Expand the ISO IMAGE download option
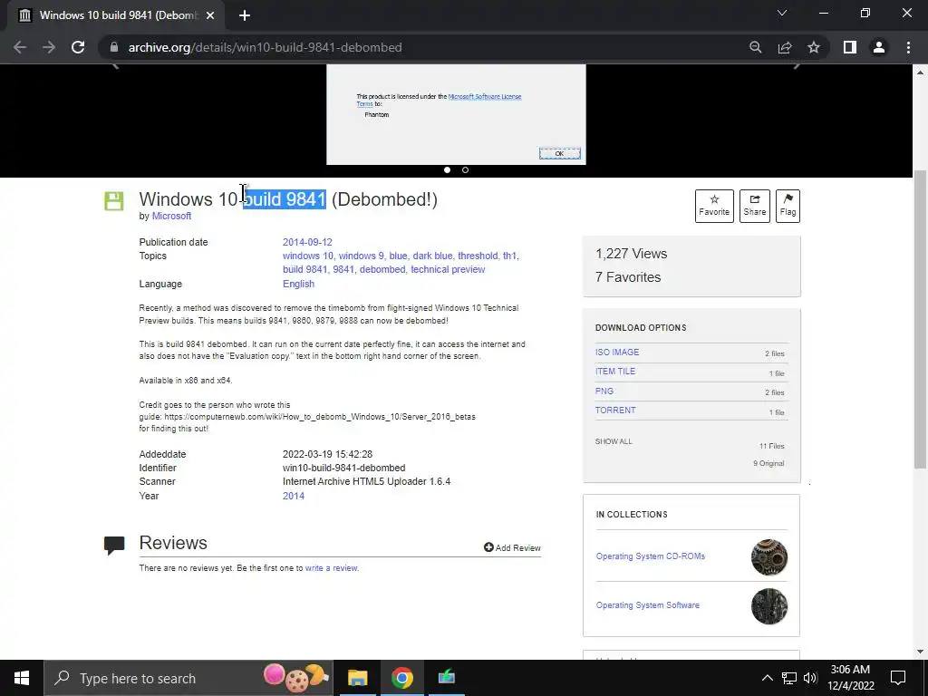The height and width of the screenshot is (696, 928). (617, 353)
